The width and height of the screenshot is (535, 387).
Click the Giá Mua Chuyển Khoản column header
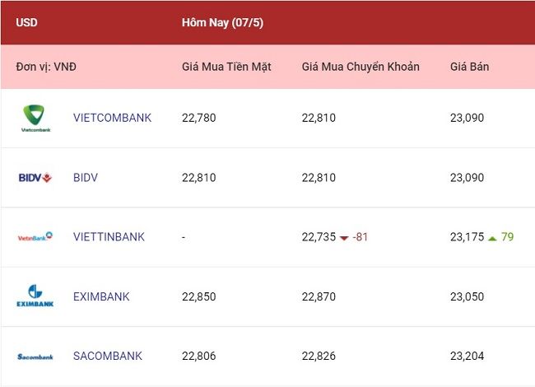pos(361,67)
